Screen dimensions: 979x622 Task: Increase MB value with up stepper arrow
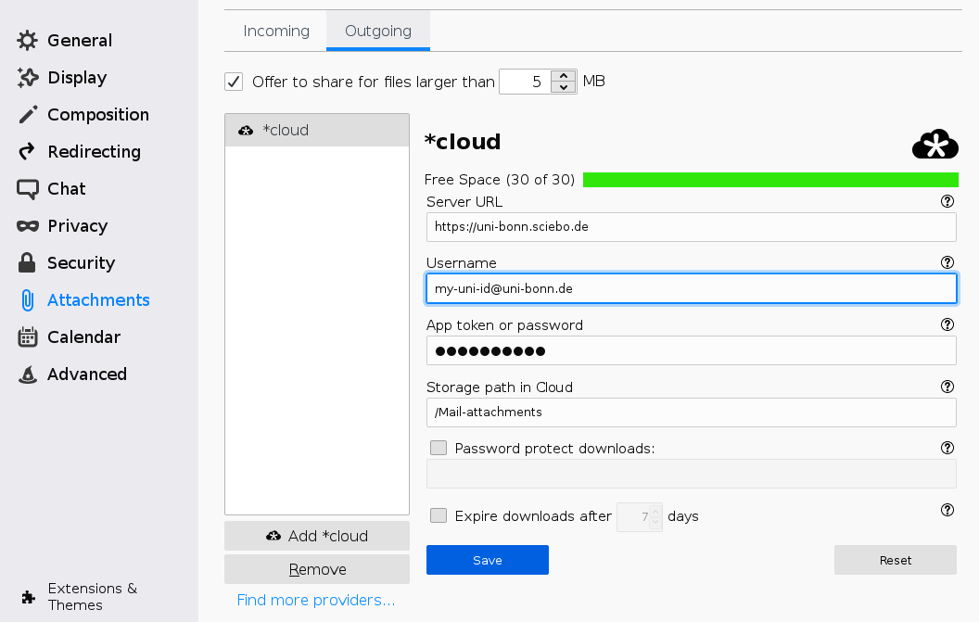tap(563, 75)
